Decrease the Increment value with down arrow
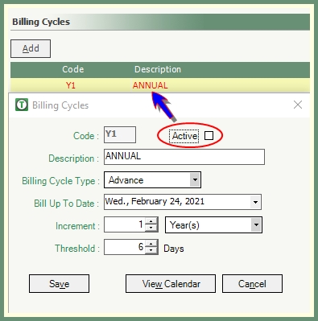318x321 pixels. 151,228
